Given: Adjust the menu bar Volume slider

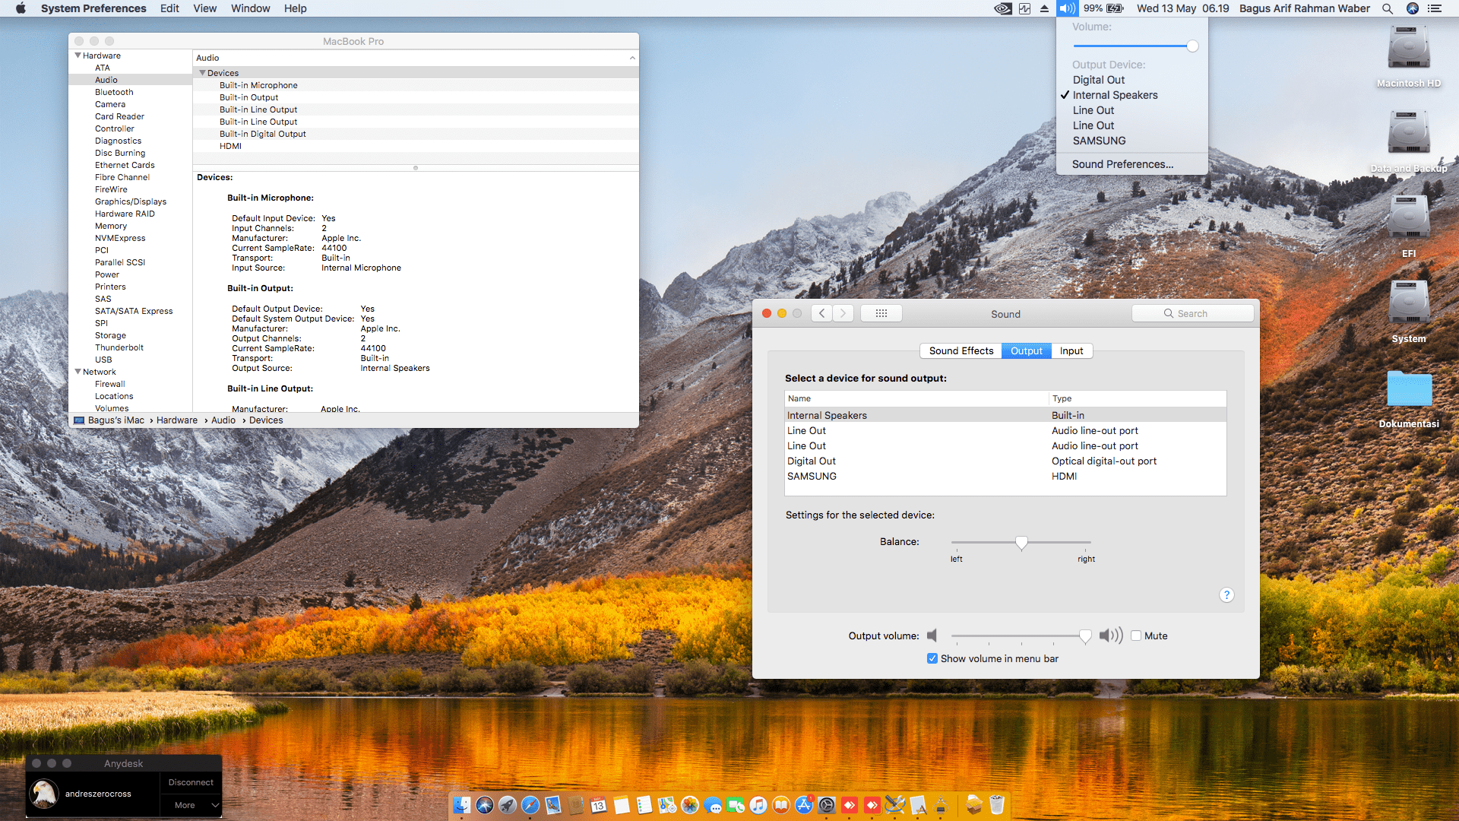Looking at the screenshot, I should pyautogui.click(x=1136, y=46).
